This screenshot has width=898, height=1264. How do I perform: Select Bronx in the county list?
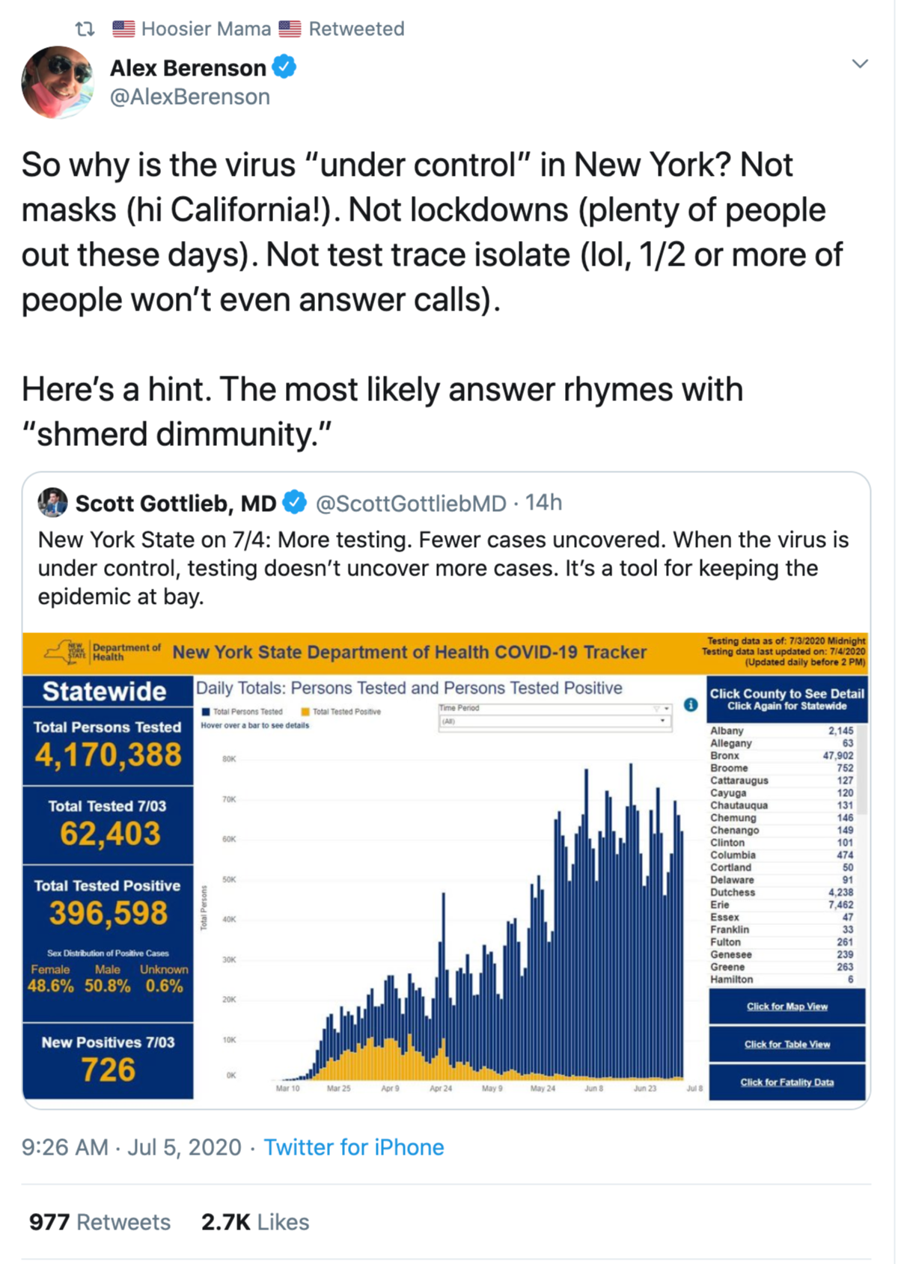(x=725, y=756)
